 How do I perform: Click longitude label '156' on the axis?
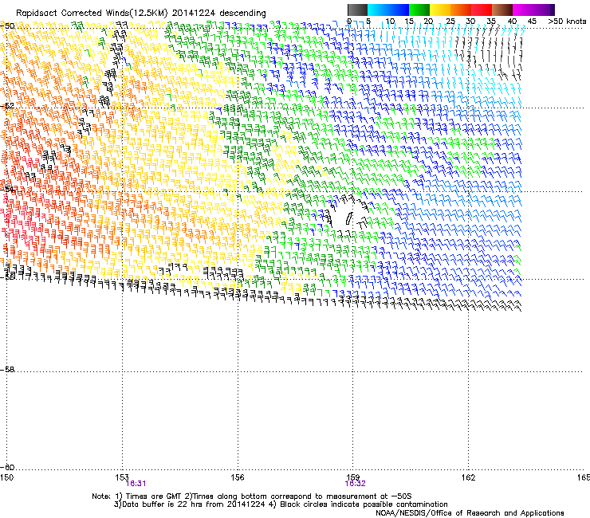point(238,477)
